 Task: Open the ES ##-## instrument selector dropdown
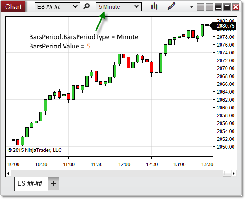57,7
